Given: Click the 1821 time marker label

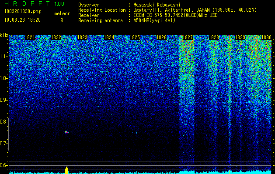Looking at the screenshot, I should 30,37.
